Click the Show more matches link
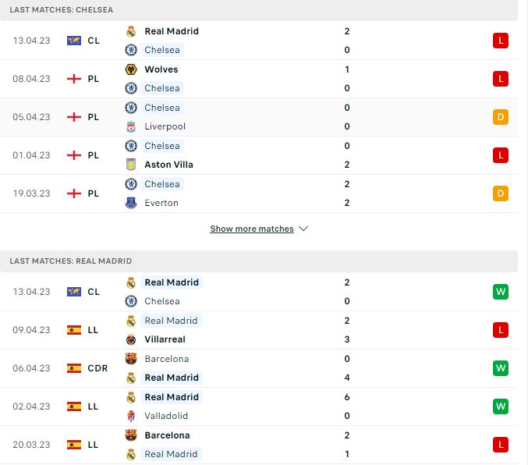Viewport: 528px width, 465px height. (252, 229)
